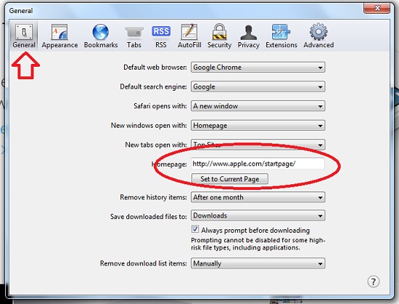Uncheck Always prompt before downloading
Viewport: 399px width, 304px height.
pos(195,229)
